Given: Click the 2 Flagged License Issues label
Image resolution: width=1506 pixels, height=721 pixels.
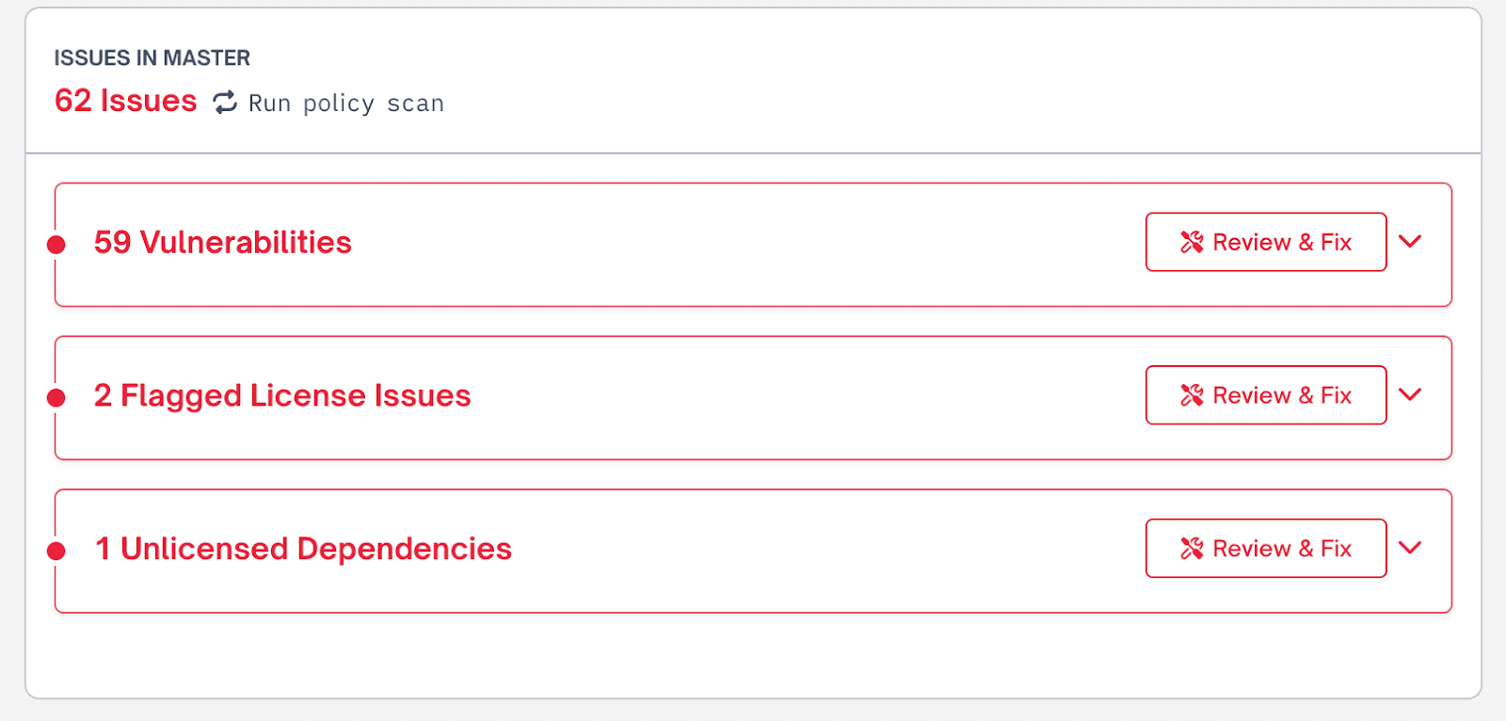Looking at the screenshot, I should coord(280,396).
